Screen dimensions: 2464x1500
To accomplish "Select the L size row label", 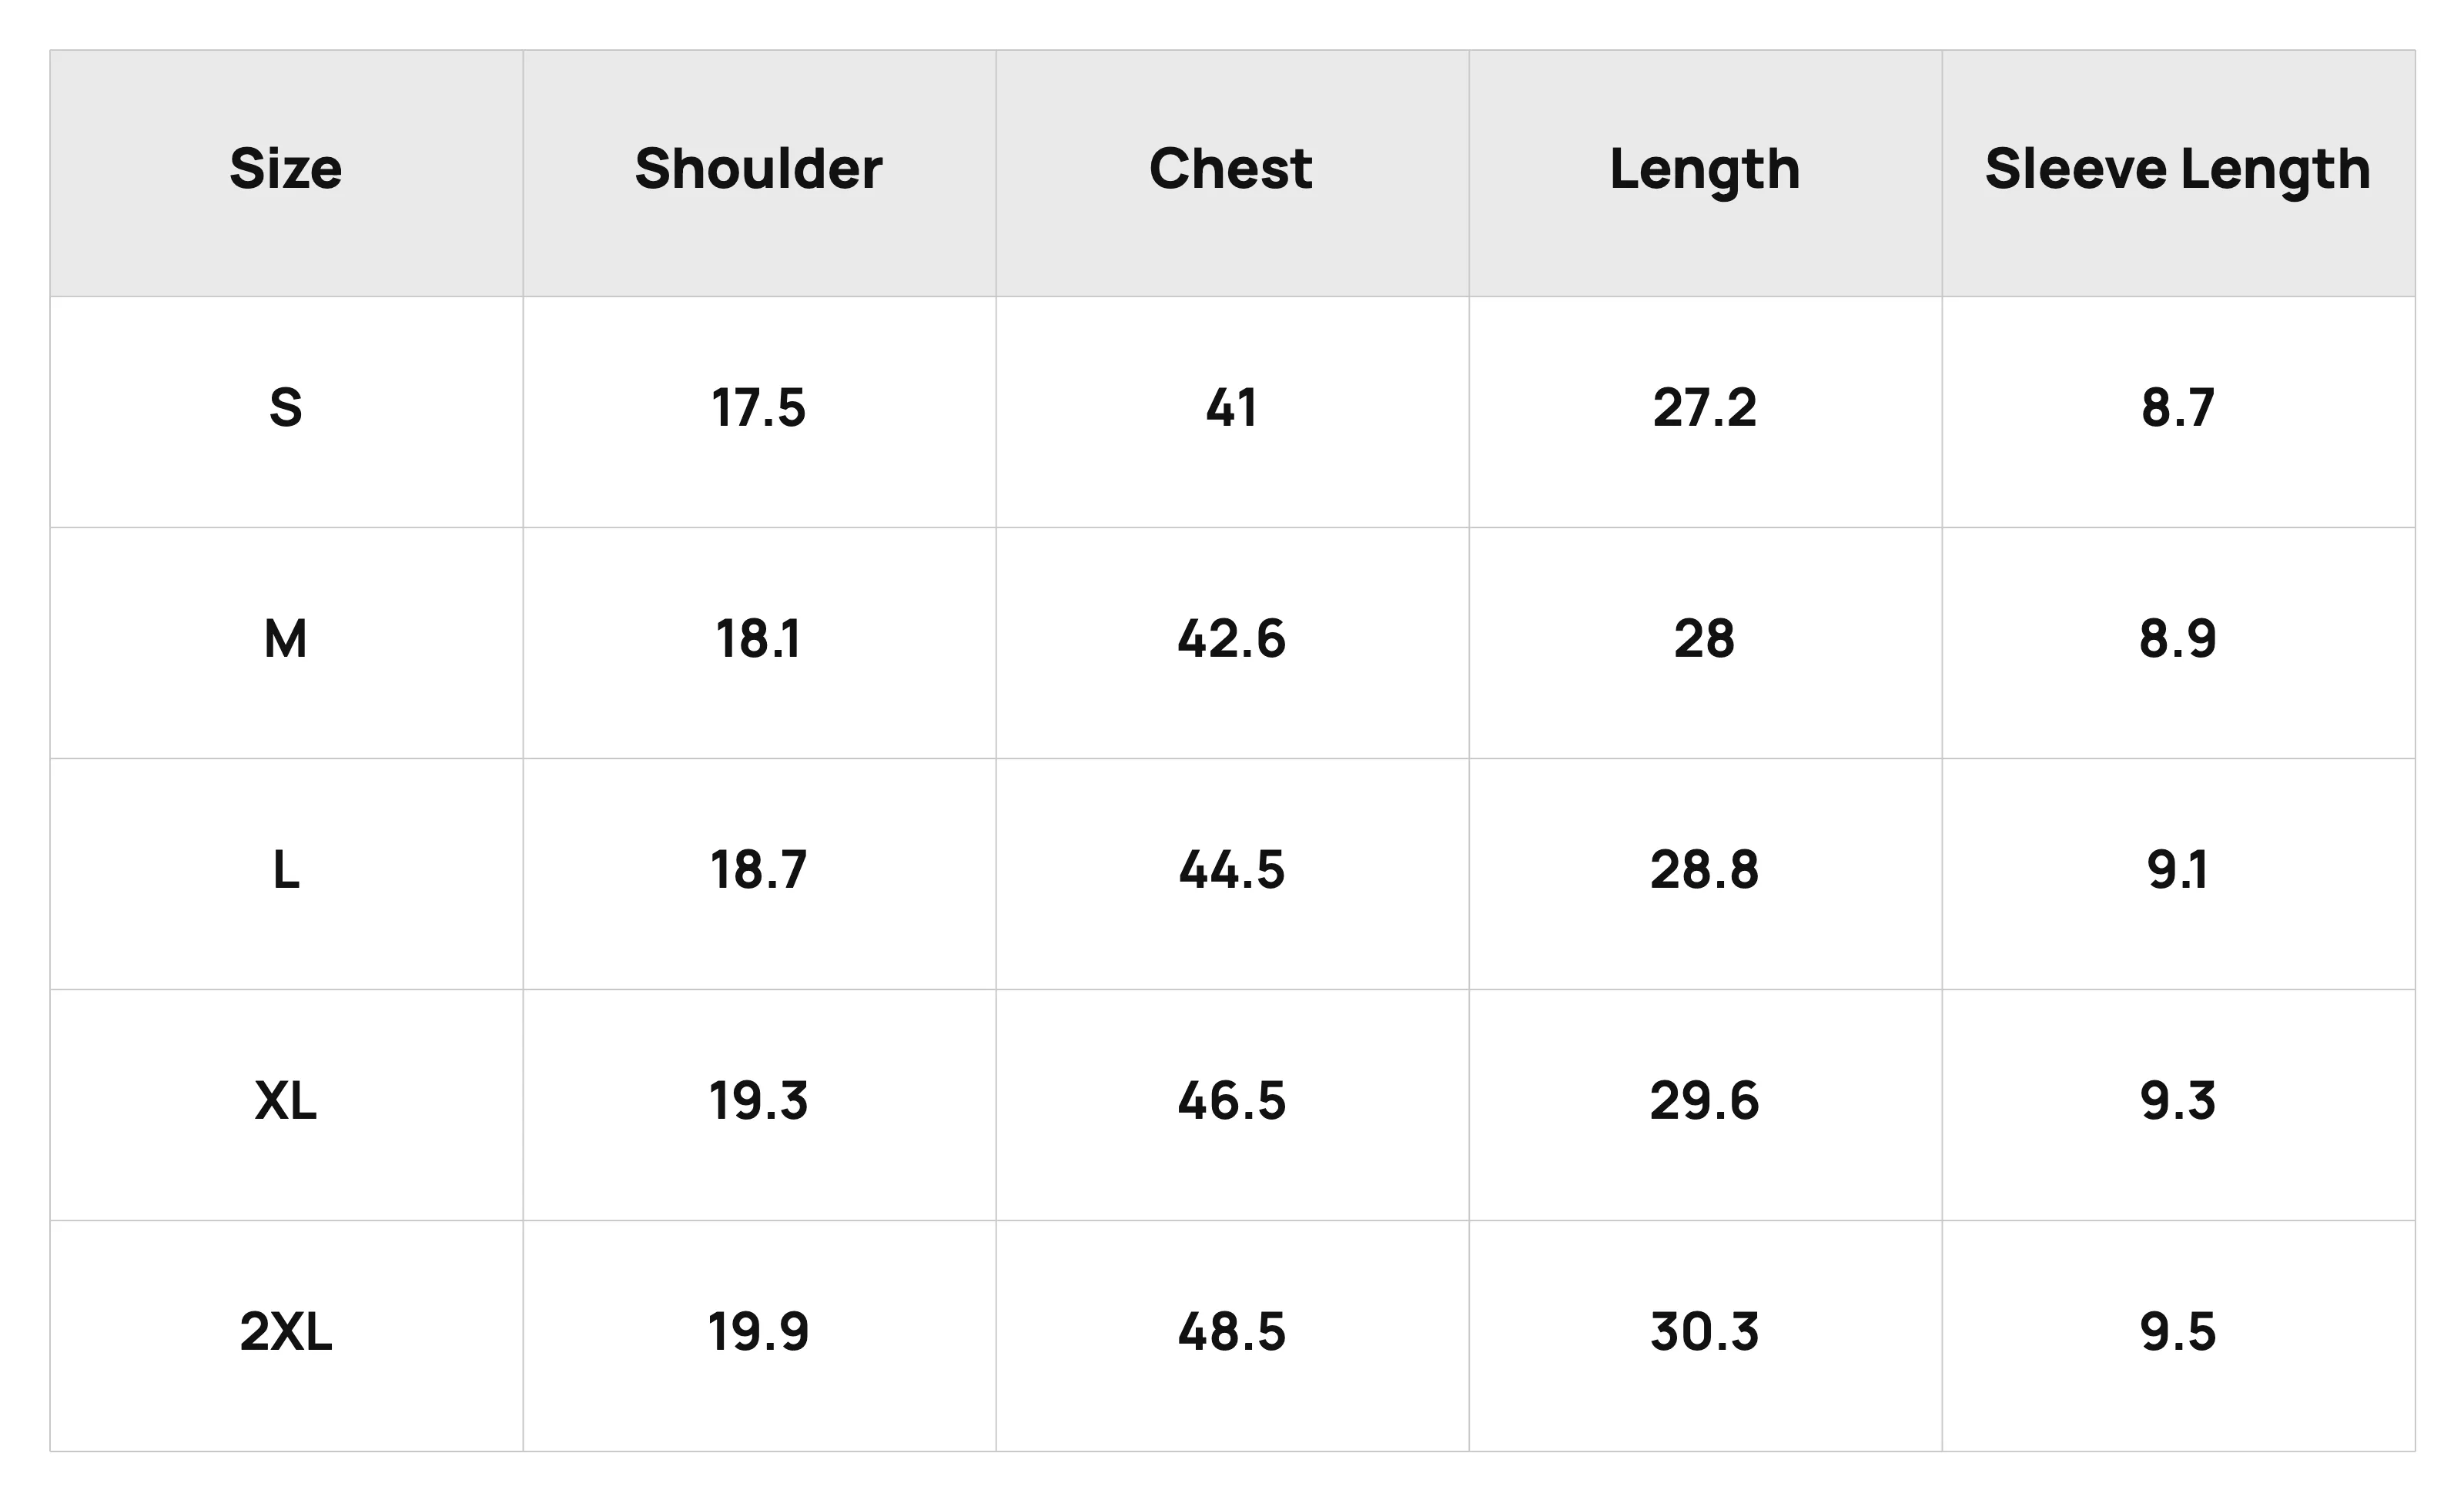I will (286, 870).
